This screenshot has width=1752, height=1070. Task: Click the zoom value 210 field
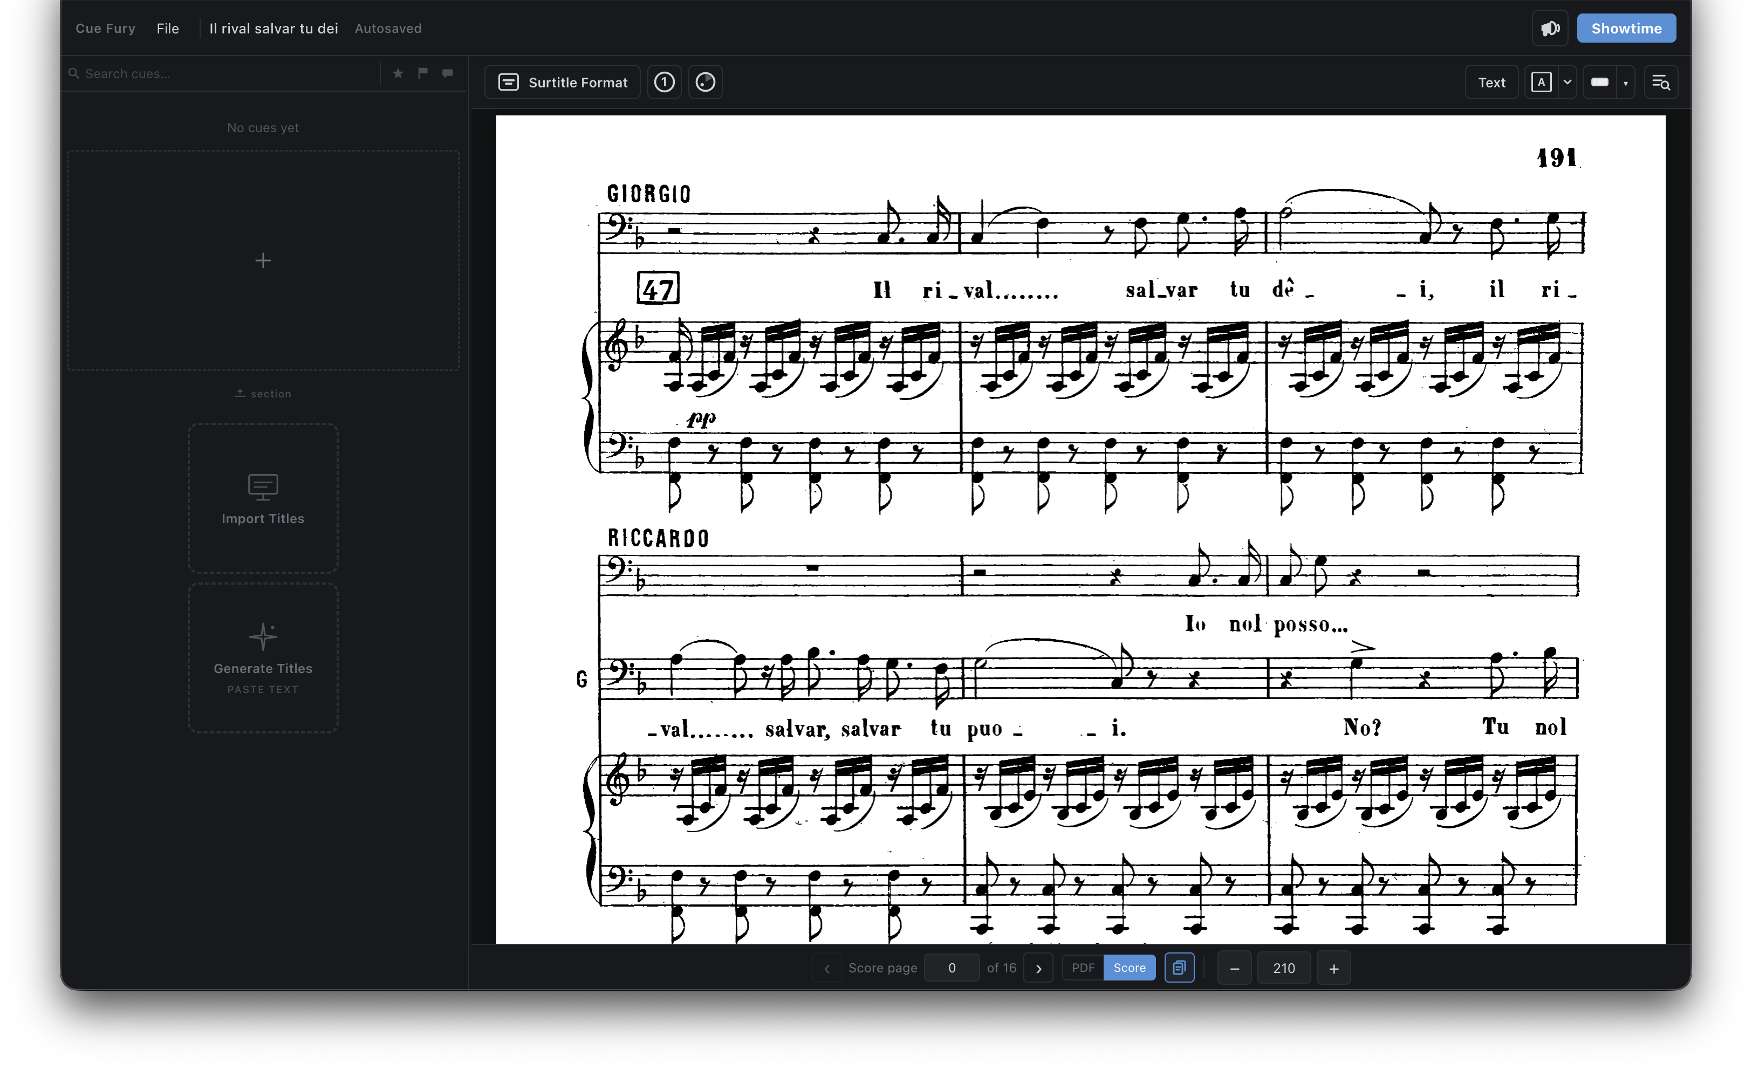[1283, 968]
